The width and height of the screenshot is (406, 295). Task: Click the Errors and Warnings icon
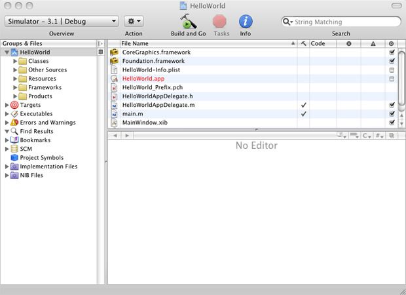point(14,123)
